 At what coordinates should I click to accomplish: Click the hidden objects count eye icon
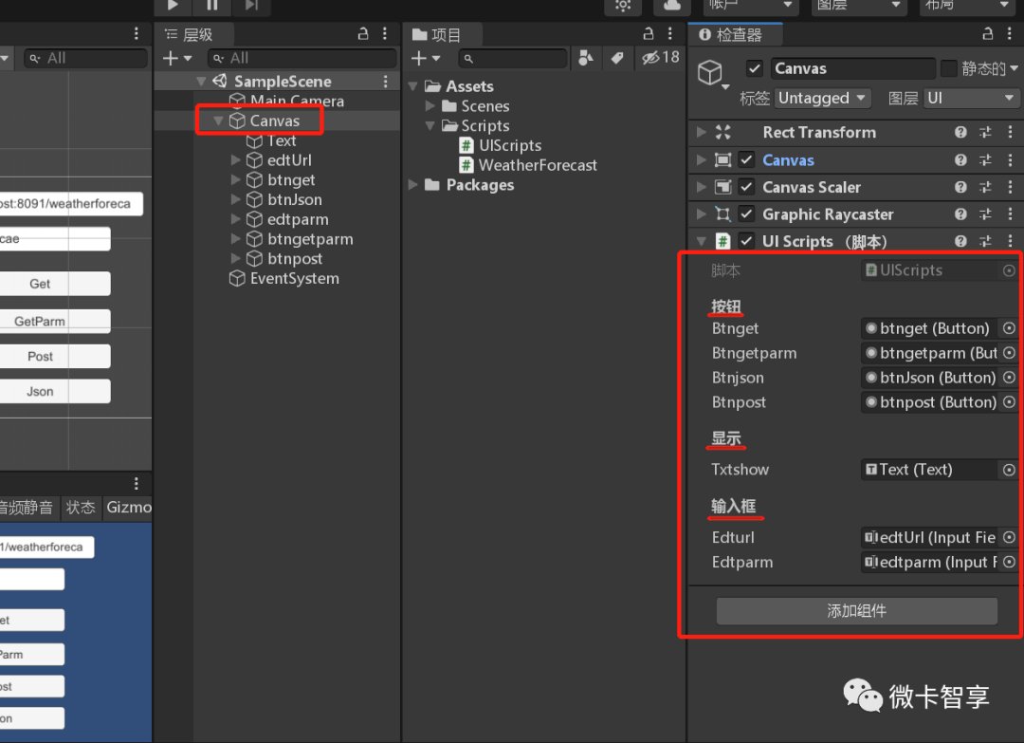click(652, 58)
